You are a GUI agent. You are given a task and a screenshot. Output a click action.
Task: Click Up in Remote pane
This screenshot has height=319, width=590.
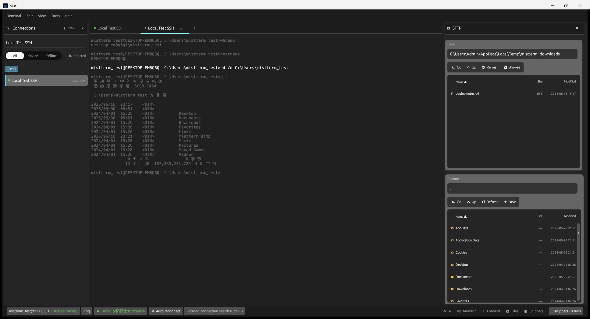[471, 202]
